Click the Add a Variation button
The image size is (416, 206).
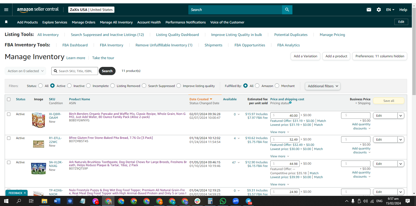(x=305, y=56)
